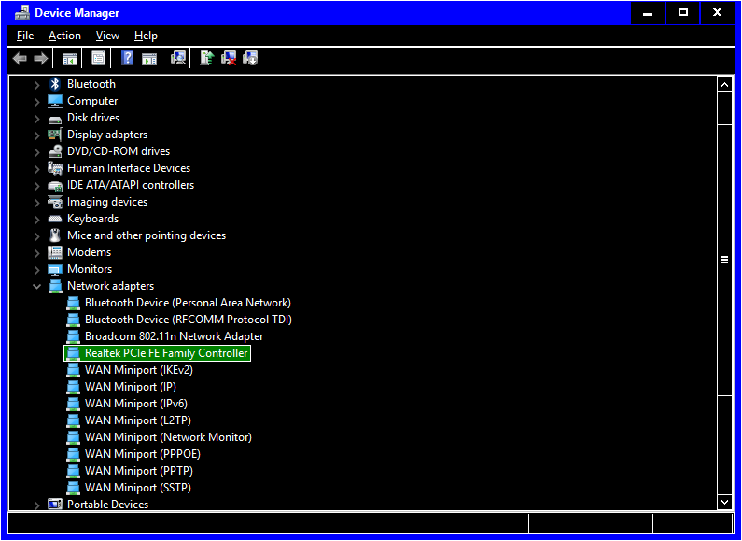Expand DVD/CD-ROM drives
Image resolution: width=742 pixels, height=541 pixels.
point(37,152)
